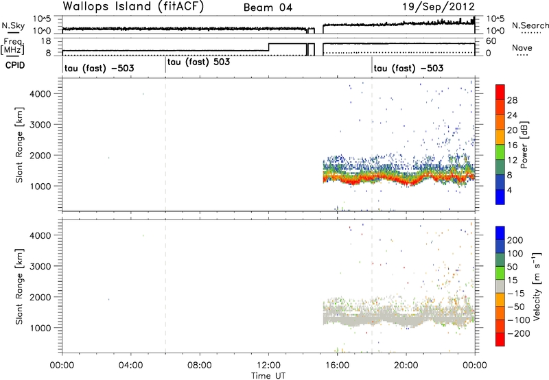Select the '24' label on the power colorbar
This screenshot has width=549, height=380.
512,115
